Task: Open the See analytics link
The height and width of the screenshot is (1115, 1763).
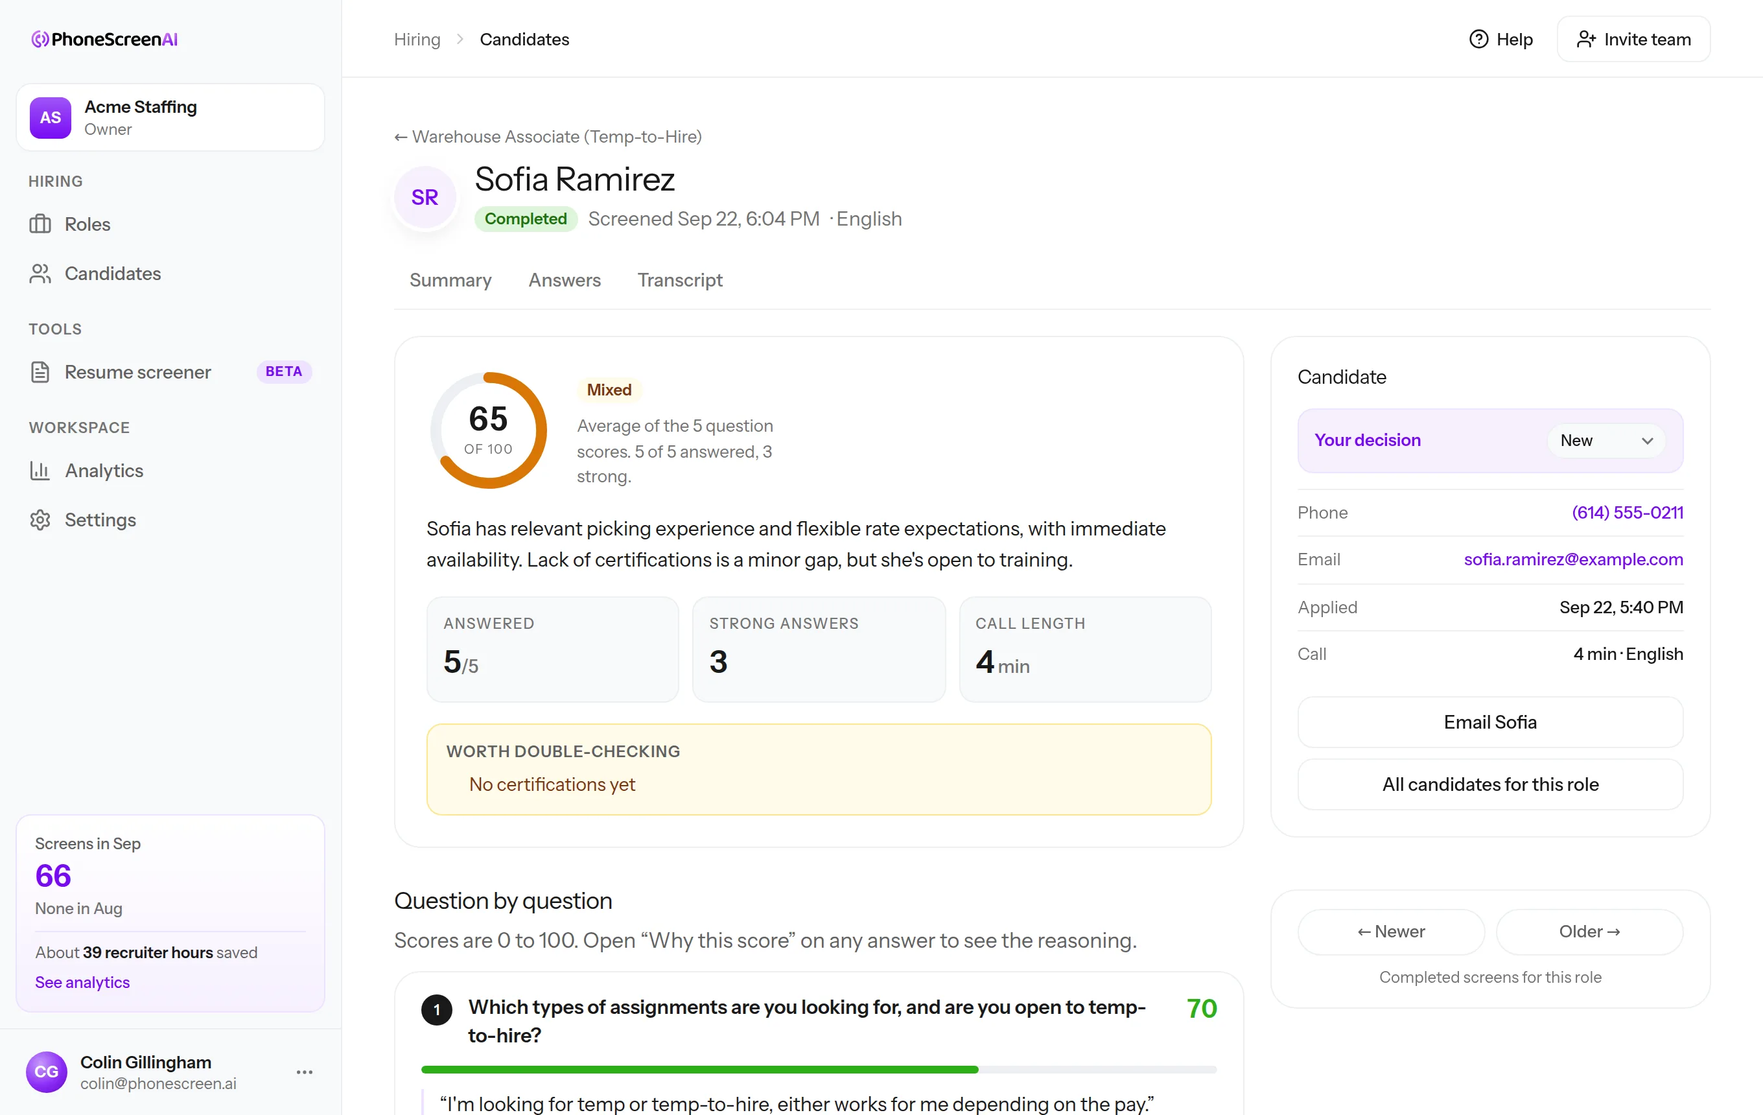Action: click(83, 983)
